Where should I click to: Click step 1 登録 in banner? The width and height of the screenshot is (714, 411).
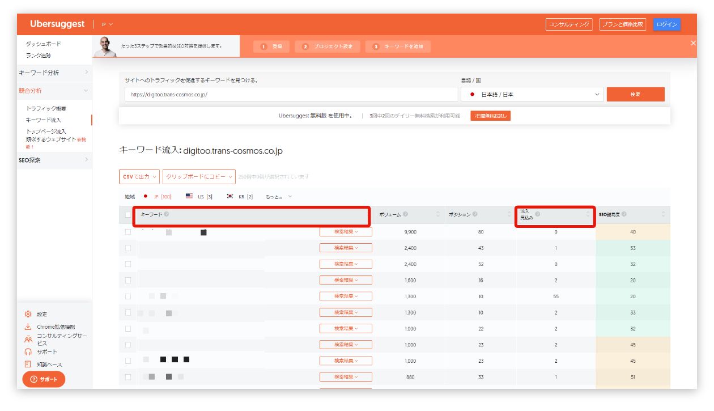pyautogui.click(x=271, y=46)
